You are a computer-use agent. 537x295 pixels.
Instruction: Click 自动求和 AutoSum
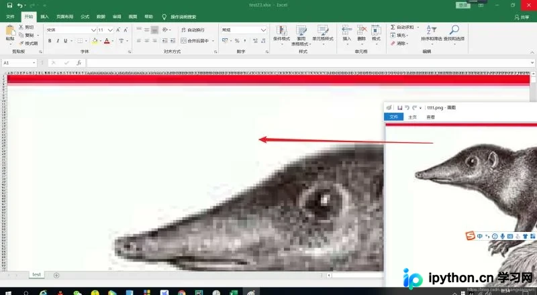pyautogui.click(x=402, y=27)
